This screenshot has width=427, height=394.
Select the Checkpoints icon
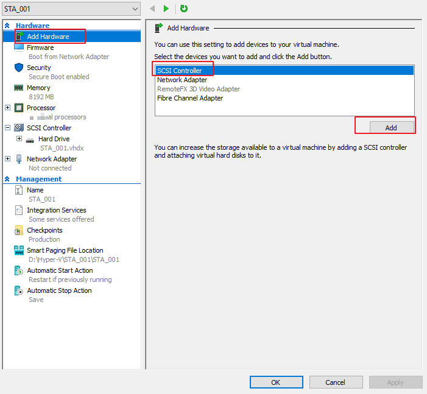(19, 230)
